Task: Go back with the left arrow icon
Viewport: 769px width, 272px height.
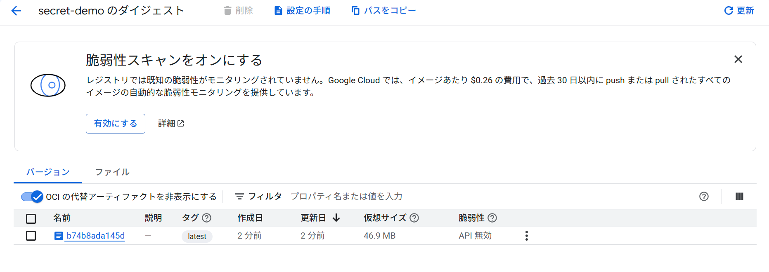Action: pos(16,11)
